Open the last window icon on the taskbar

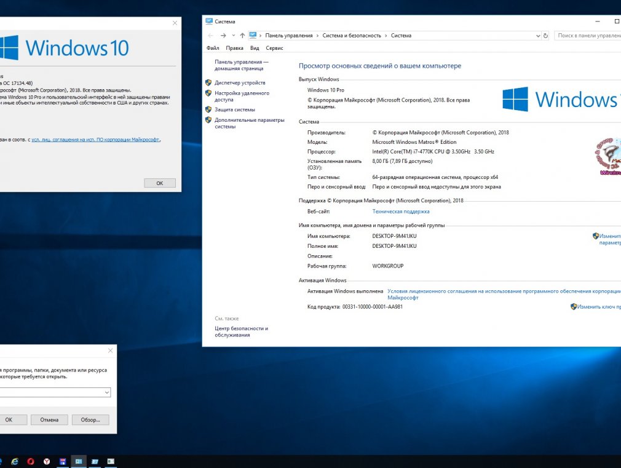click(111, 461)
